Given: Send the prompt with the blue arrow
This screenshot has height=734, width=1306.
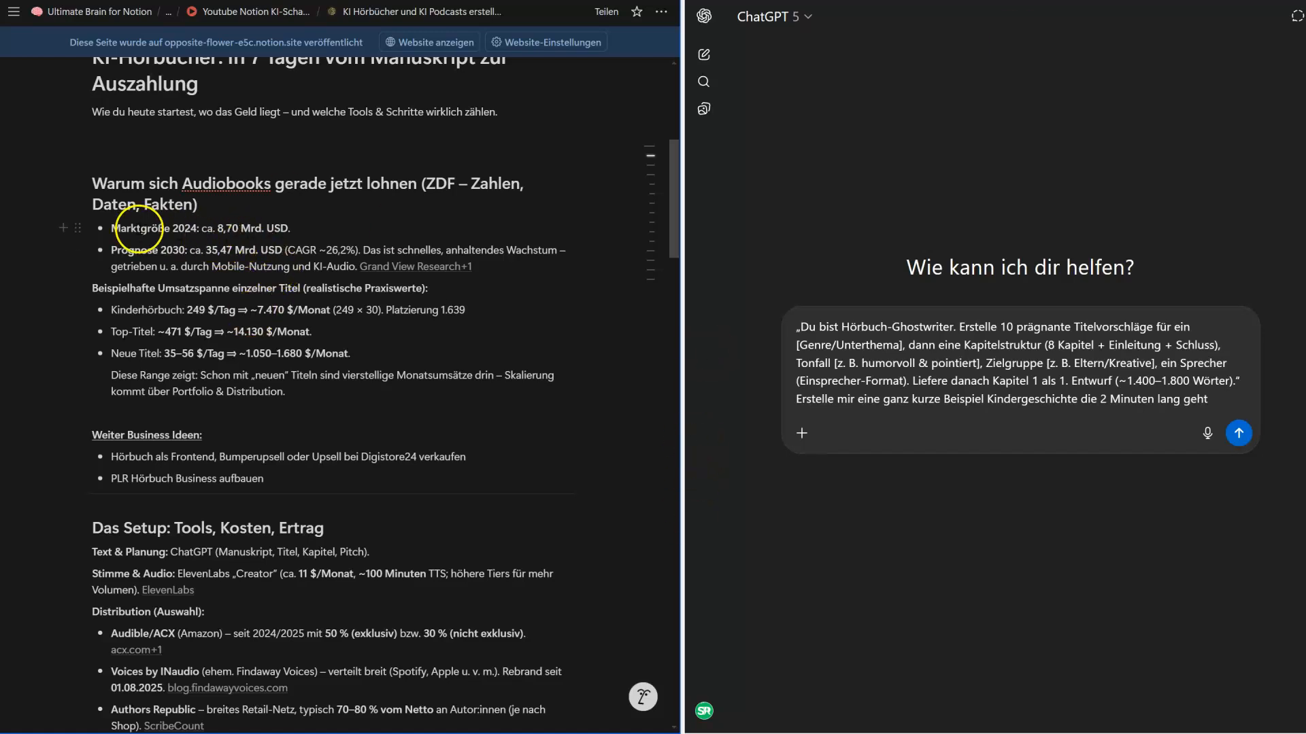Looking at the screenshot, I should pos(1239,433).
